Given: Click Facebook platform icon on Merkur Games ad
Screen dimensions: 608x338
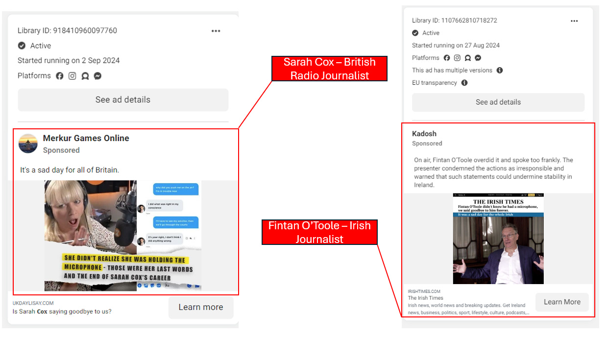Looking at the screenshot, I should coord(60,76).
